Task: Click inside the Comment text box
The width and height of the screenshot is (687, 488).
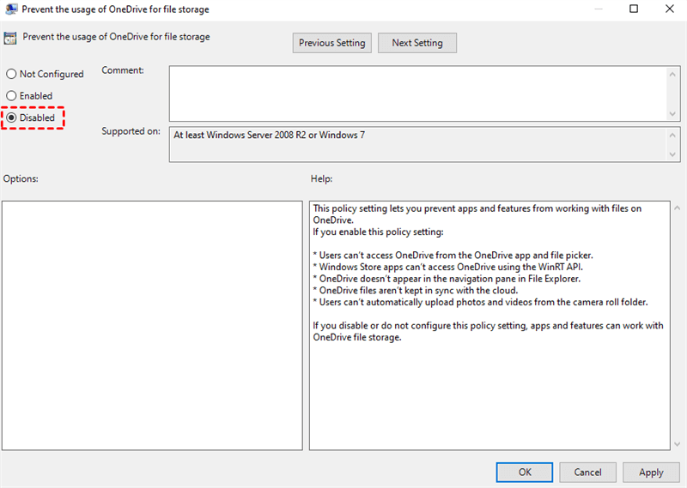Action: coord(416,93)
